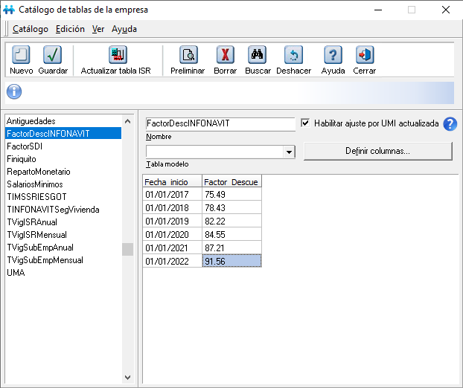Select FactorDescINFONAVIT in the table list
Screen dimensions: 463x388
(x=63, y=134)
